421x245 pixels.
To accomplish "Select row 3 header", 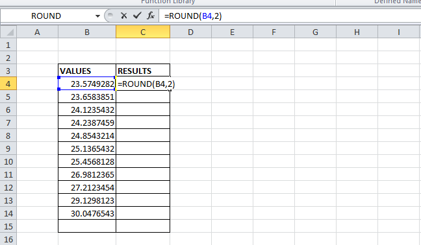I will pyautogui.click(x=8, y=71).
